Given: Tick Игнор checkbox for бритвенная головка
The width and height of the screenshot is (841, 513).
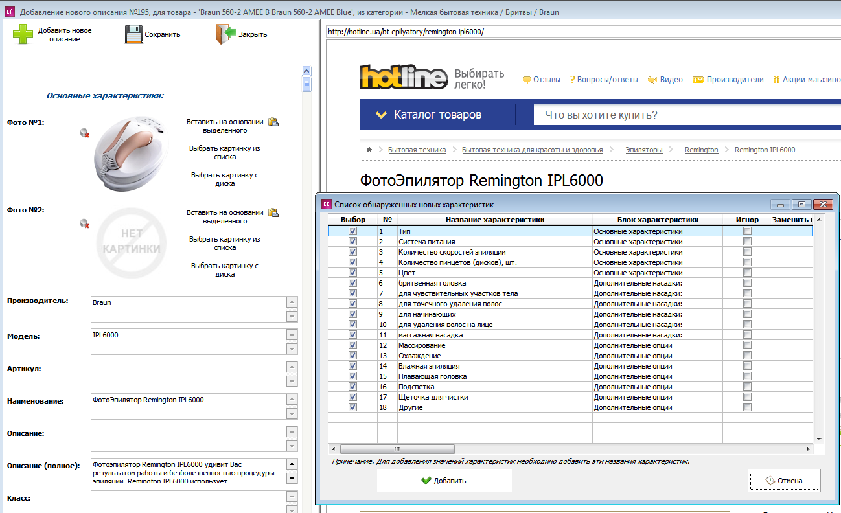Looking at the screenshot, I should pyautogui.click(x=747, y=283).
